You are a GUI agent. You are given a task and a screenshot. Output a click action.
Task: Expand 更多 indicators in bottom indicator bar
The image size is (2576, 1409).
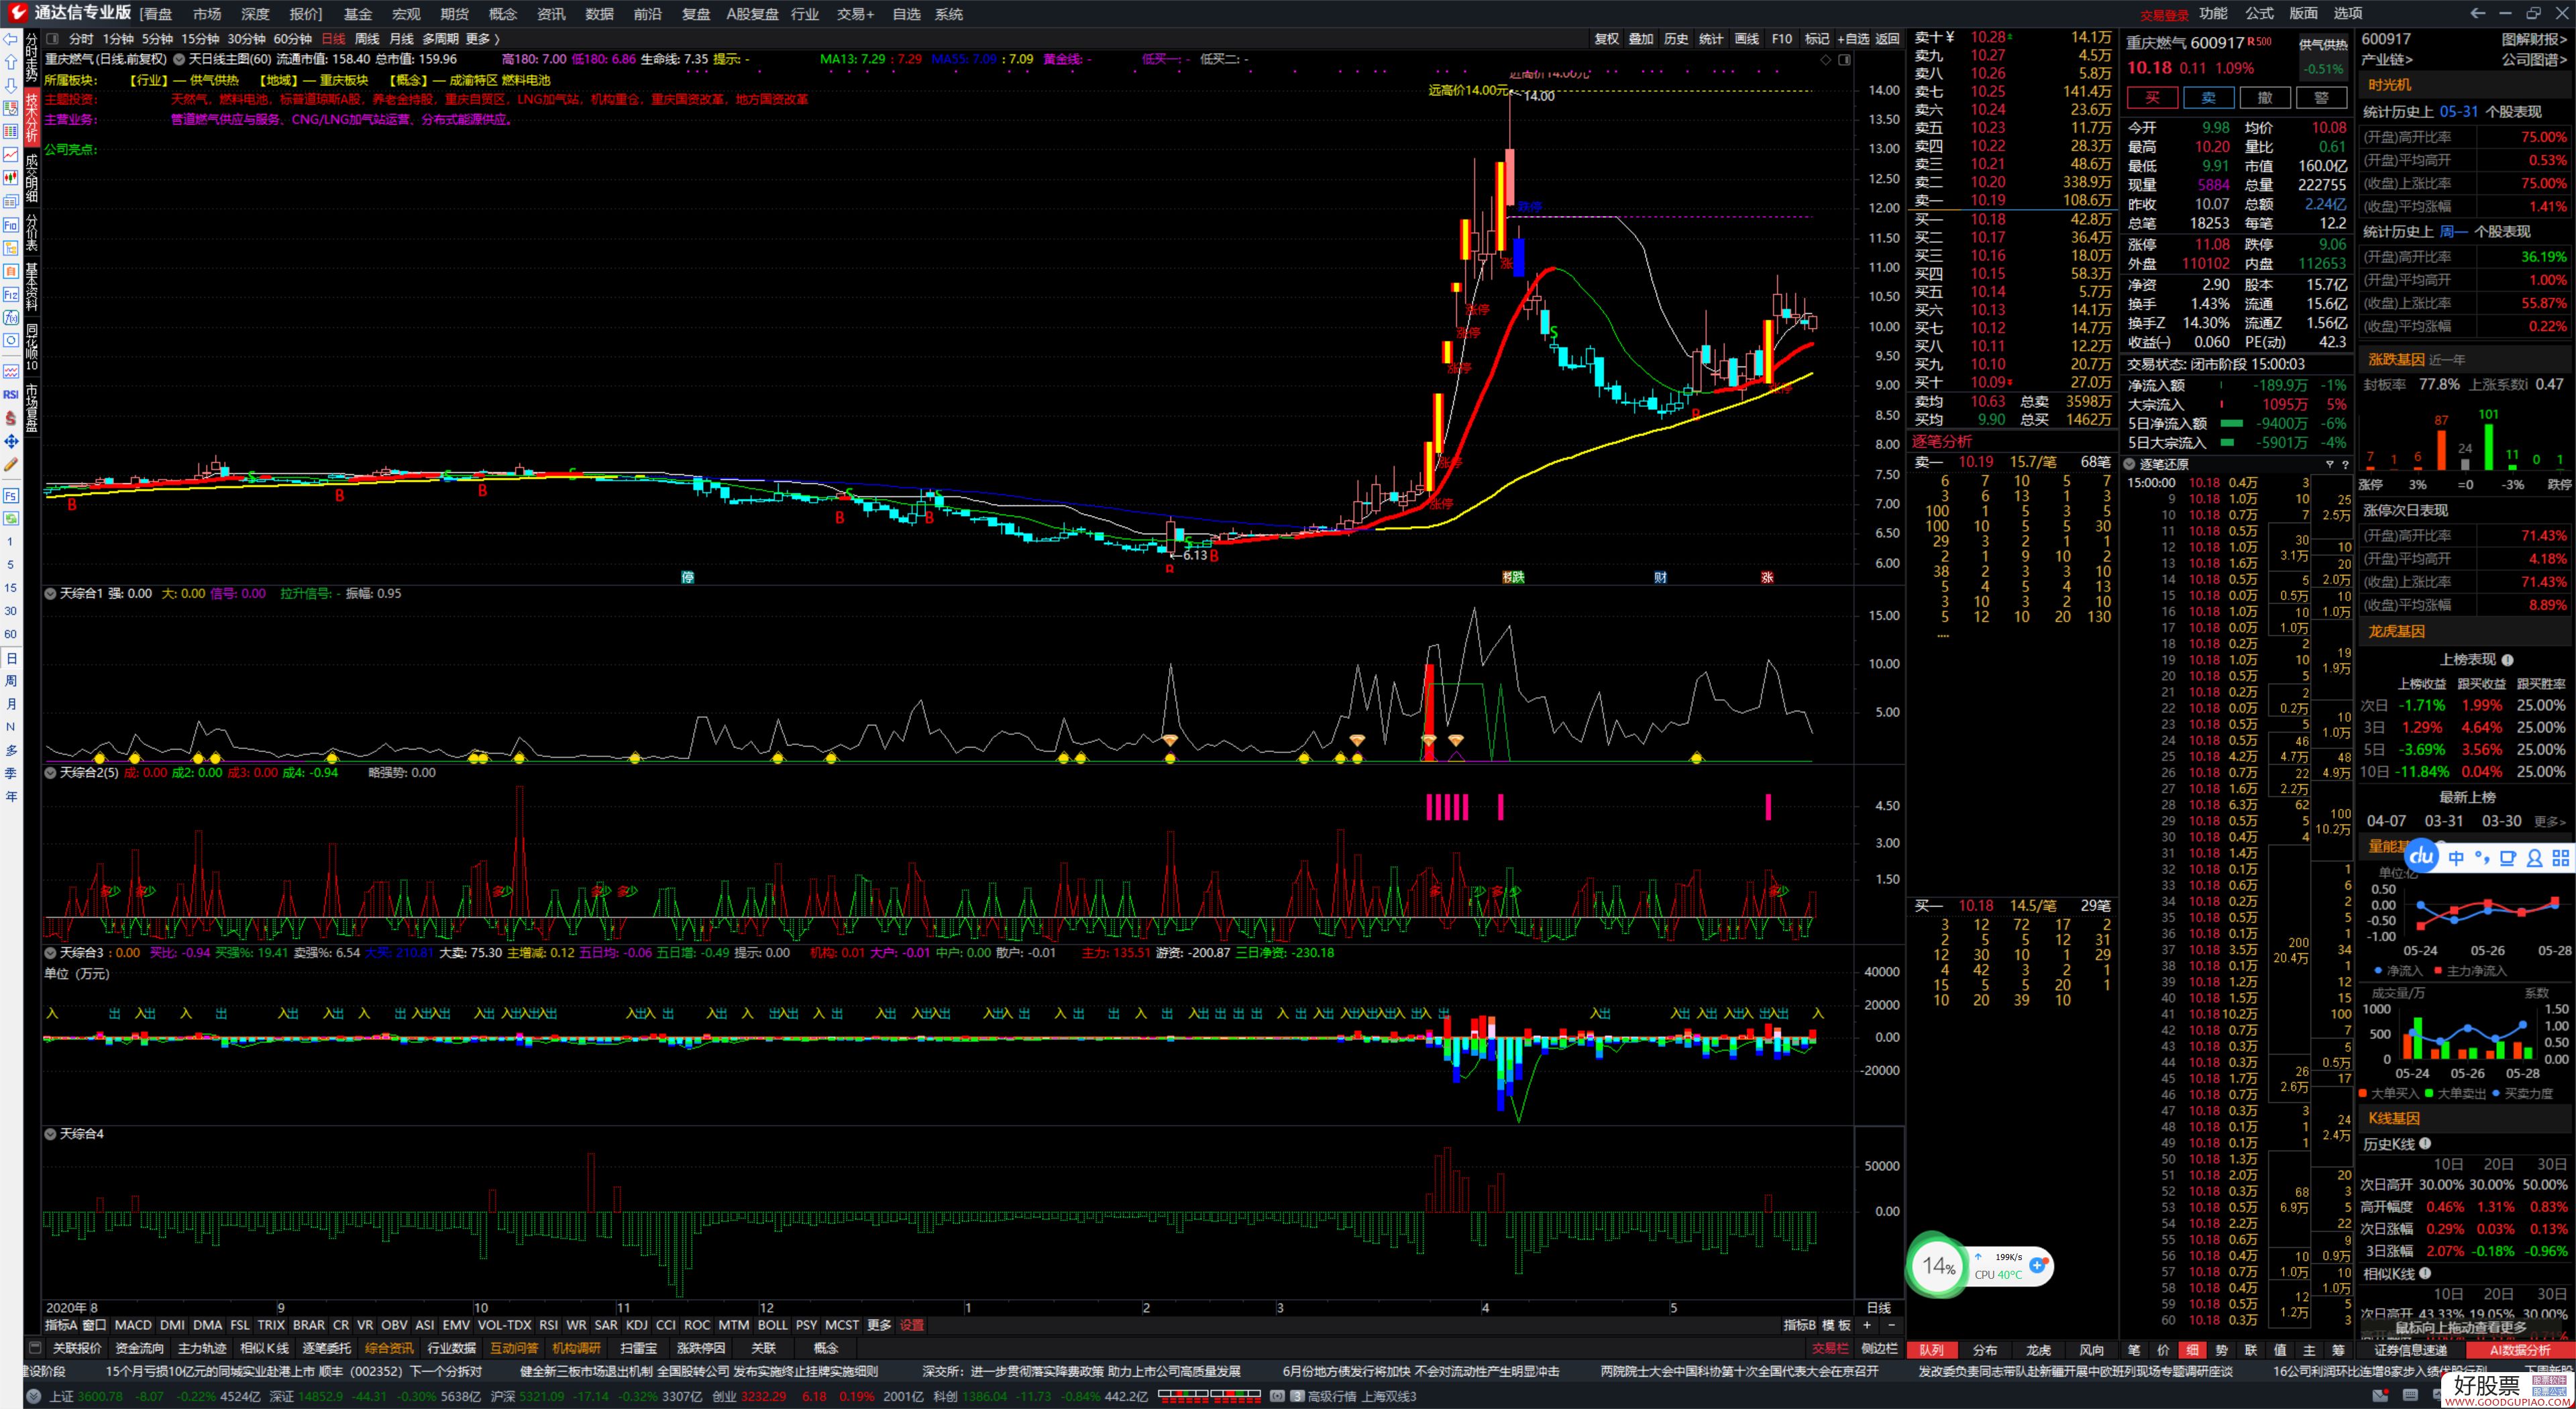879,1325
